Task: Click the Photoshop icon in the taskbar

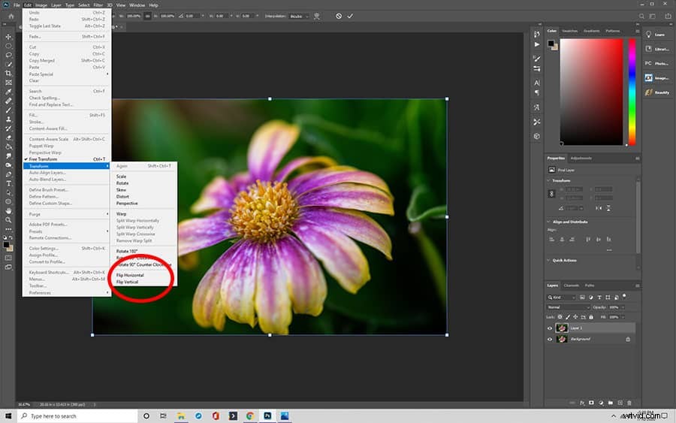Action: (x=267, y=416)
